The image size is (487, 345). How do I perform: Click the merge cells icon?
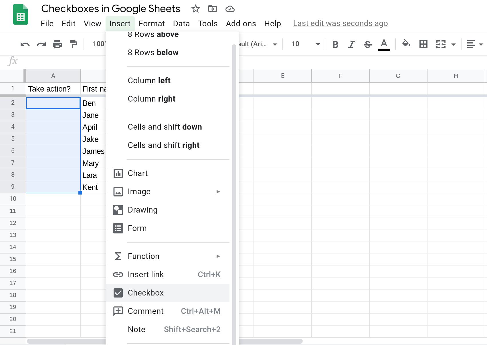click(441, 44)
